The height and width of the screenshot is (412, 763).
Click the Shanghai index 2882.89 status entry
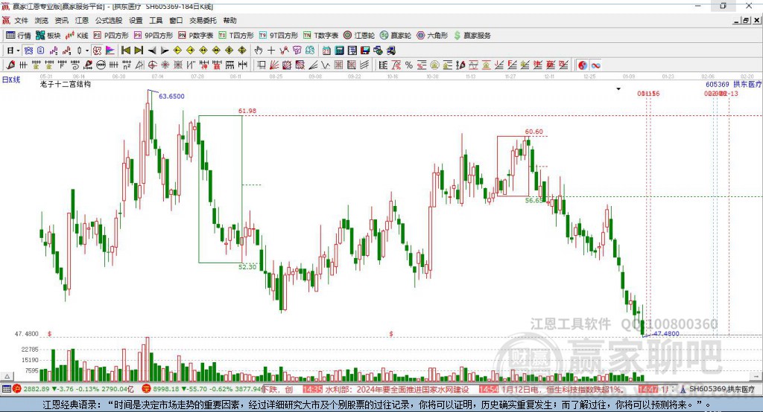(73, 389)
